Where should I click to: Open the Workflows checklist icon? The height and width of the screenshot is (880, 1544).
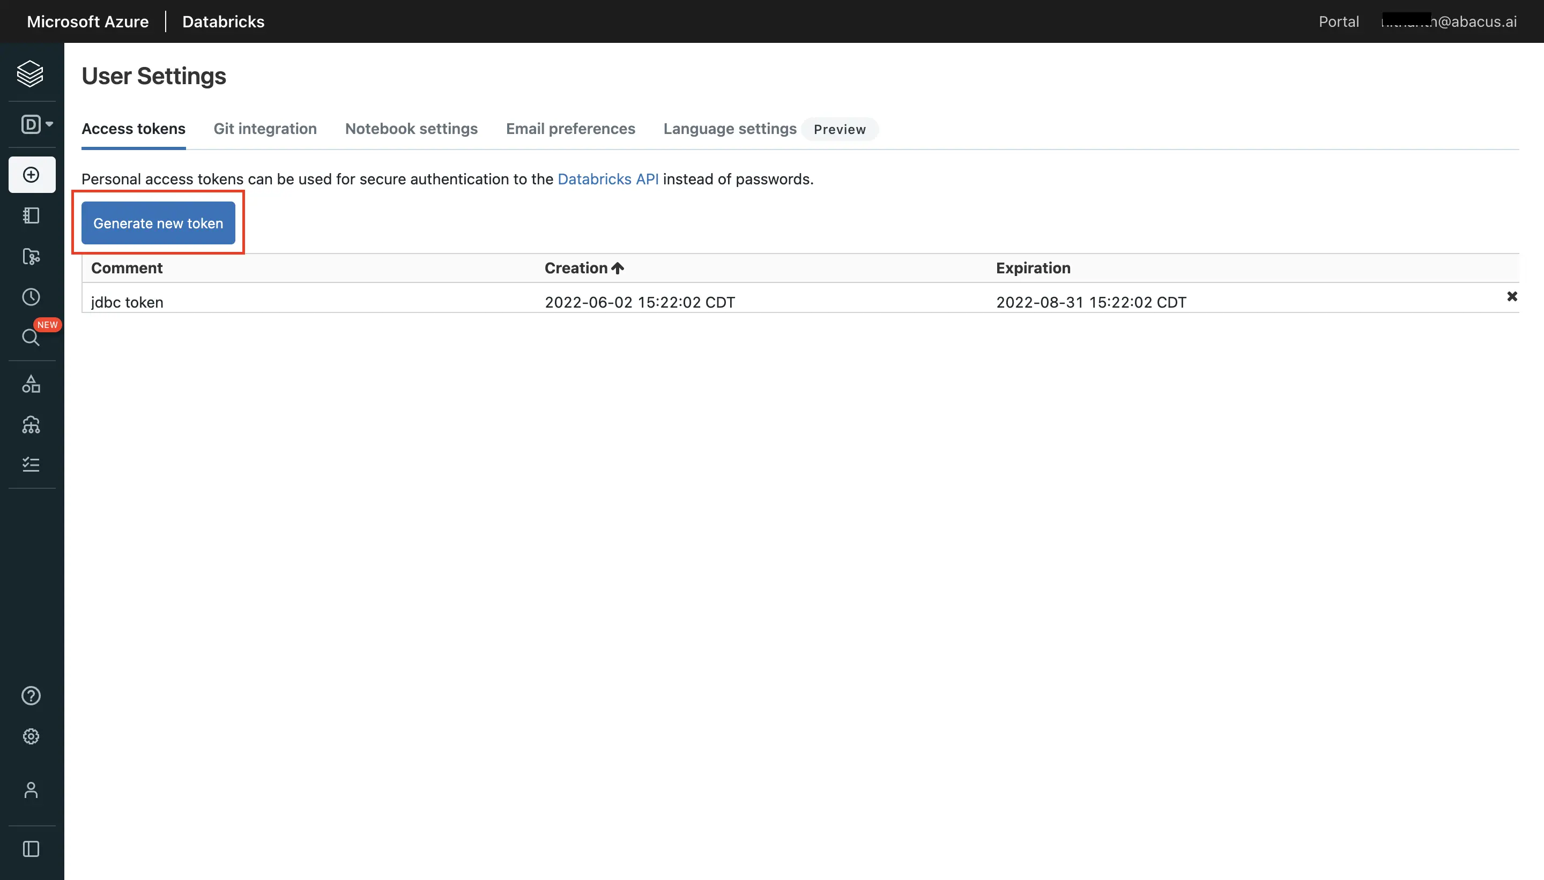click(x=30, y=464)
